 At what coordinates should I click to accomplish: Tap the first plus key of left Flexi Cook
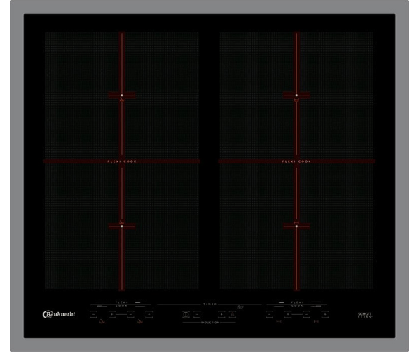pyautogui.click(x=112, y=314)
